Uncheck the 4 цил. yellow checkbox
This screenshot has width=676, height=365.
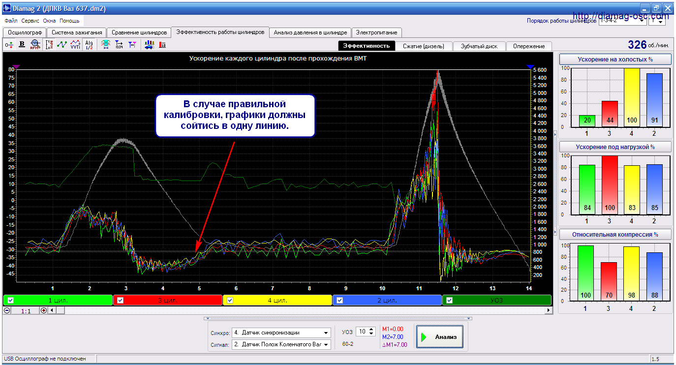[230, 300]
